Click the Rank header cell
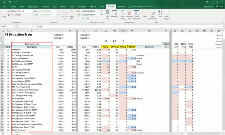Image resolution: width=225 pixels, height=135 pixels. pos(8,47)
